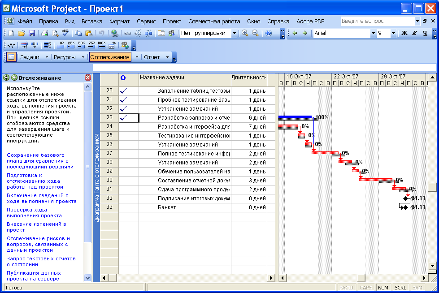Run the ABC spelling check
Image resolution: width=439 pixels, height=293 pixels.
[65, 33]
